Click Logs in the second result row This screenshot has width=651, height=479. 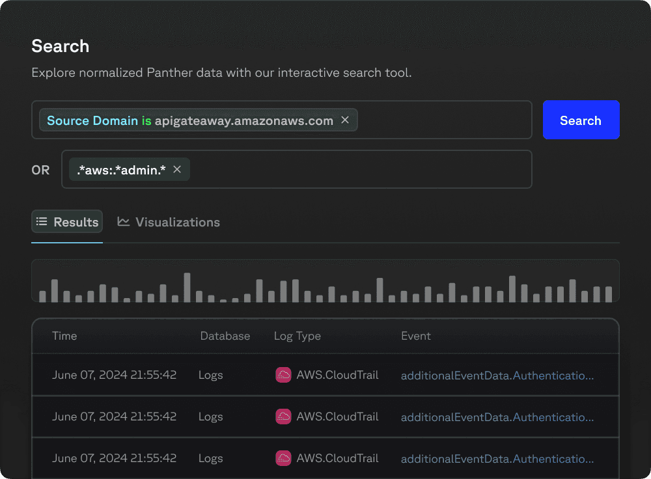coord(210,417)
